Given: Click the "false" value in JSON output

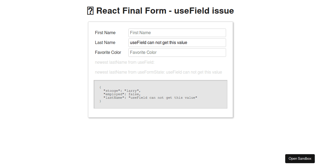Looking at the screenshot, I should [x=134, y=94].
